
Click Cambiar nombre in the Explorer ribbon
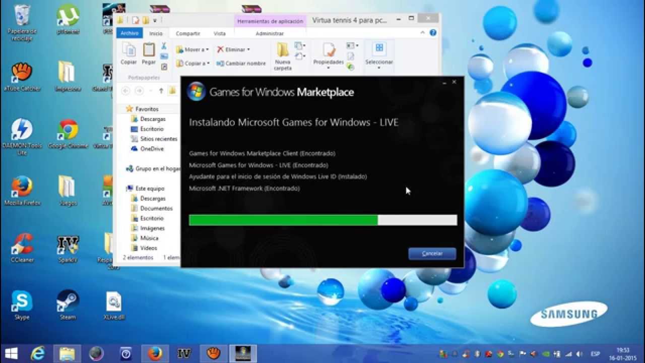[241, 64]
